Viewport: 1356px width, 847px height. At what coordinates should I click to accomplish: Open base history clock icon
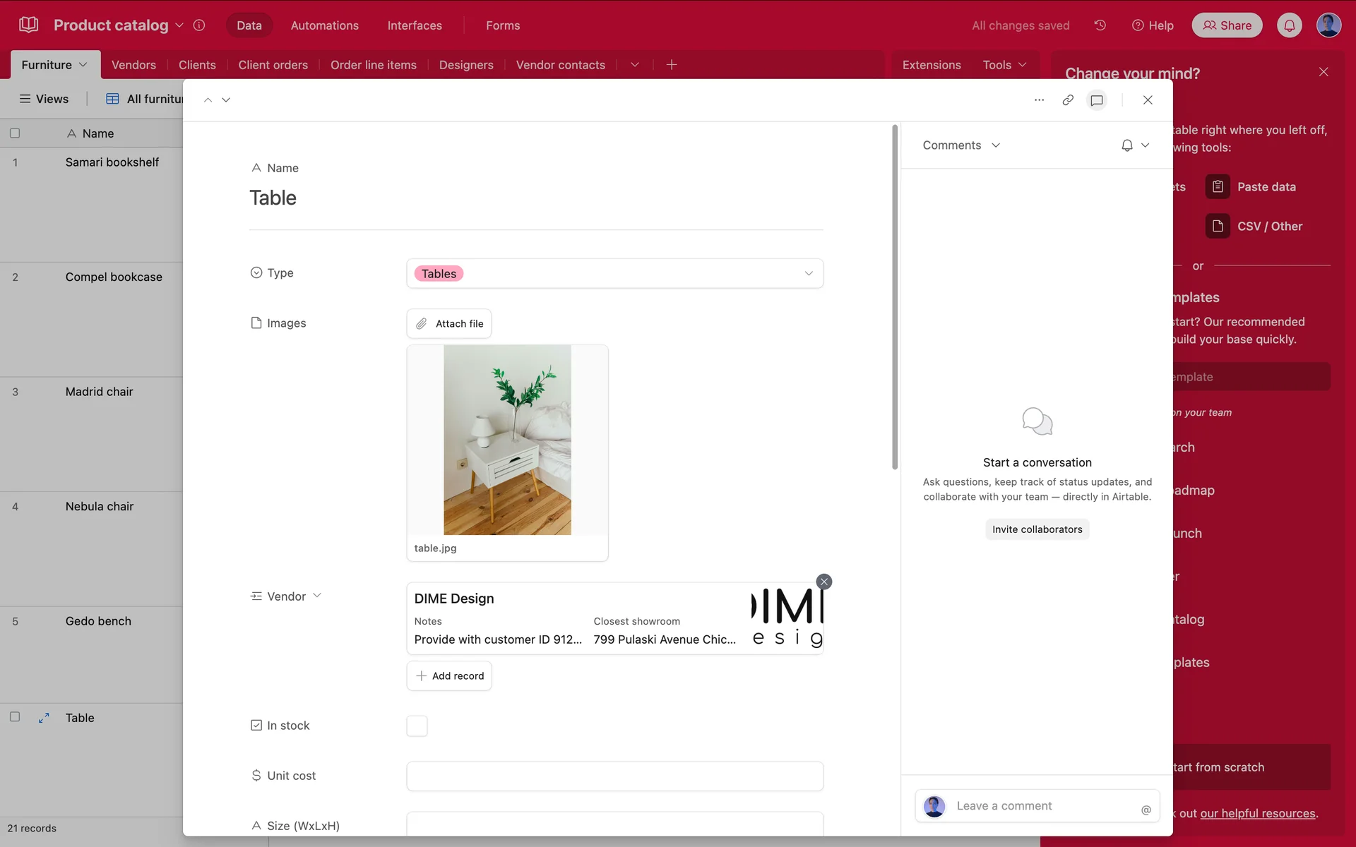point(1100,25)
